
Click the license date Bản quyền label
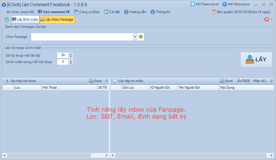241,12
